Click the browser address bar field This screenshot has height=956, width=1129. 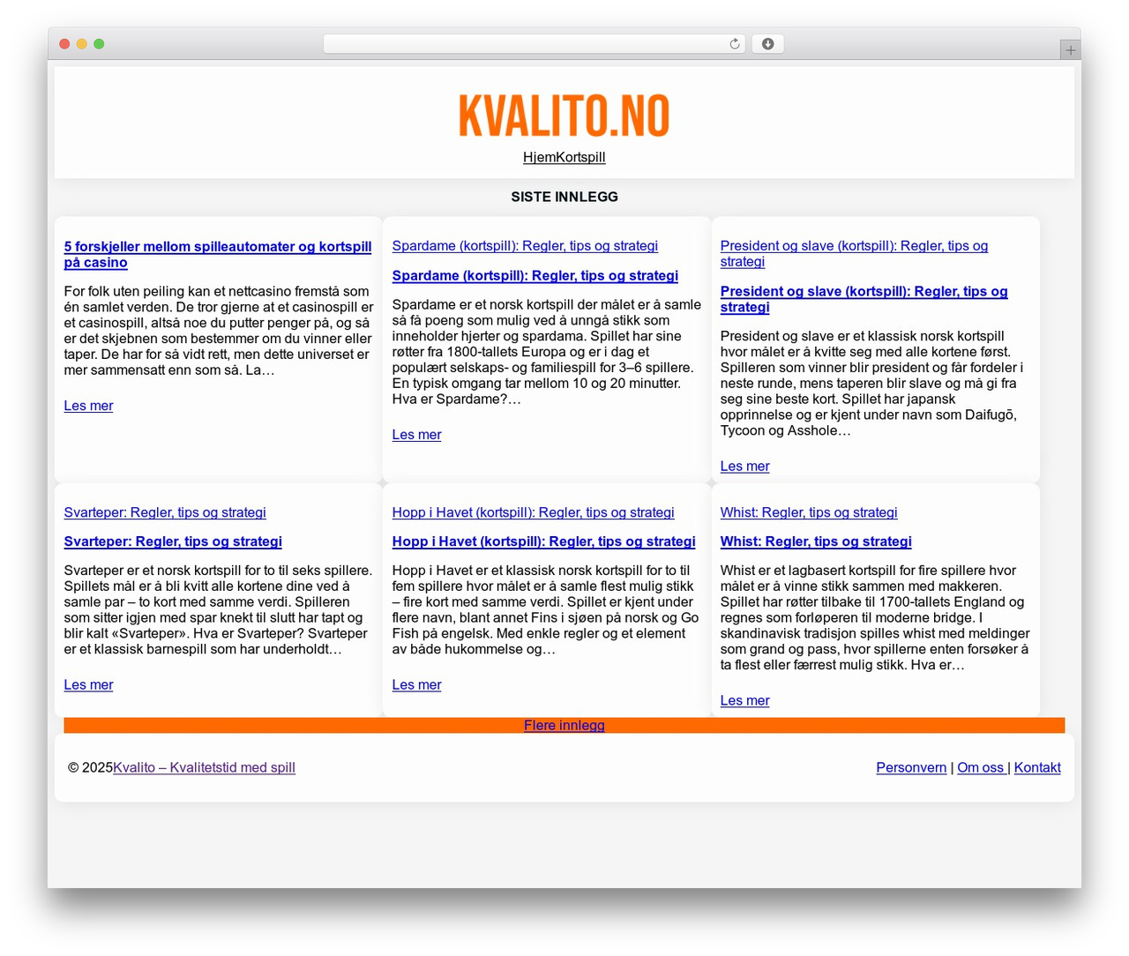pos(534,44)
